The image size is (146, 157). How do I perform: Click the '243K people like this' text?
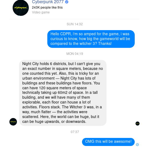point(47,8)
